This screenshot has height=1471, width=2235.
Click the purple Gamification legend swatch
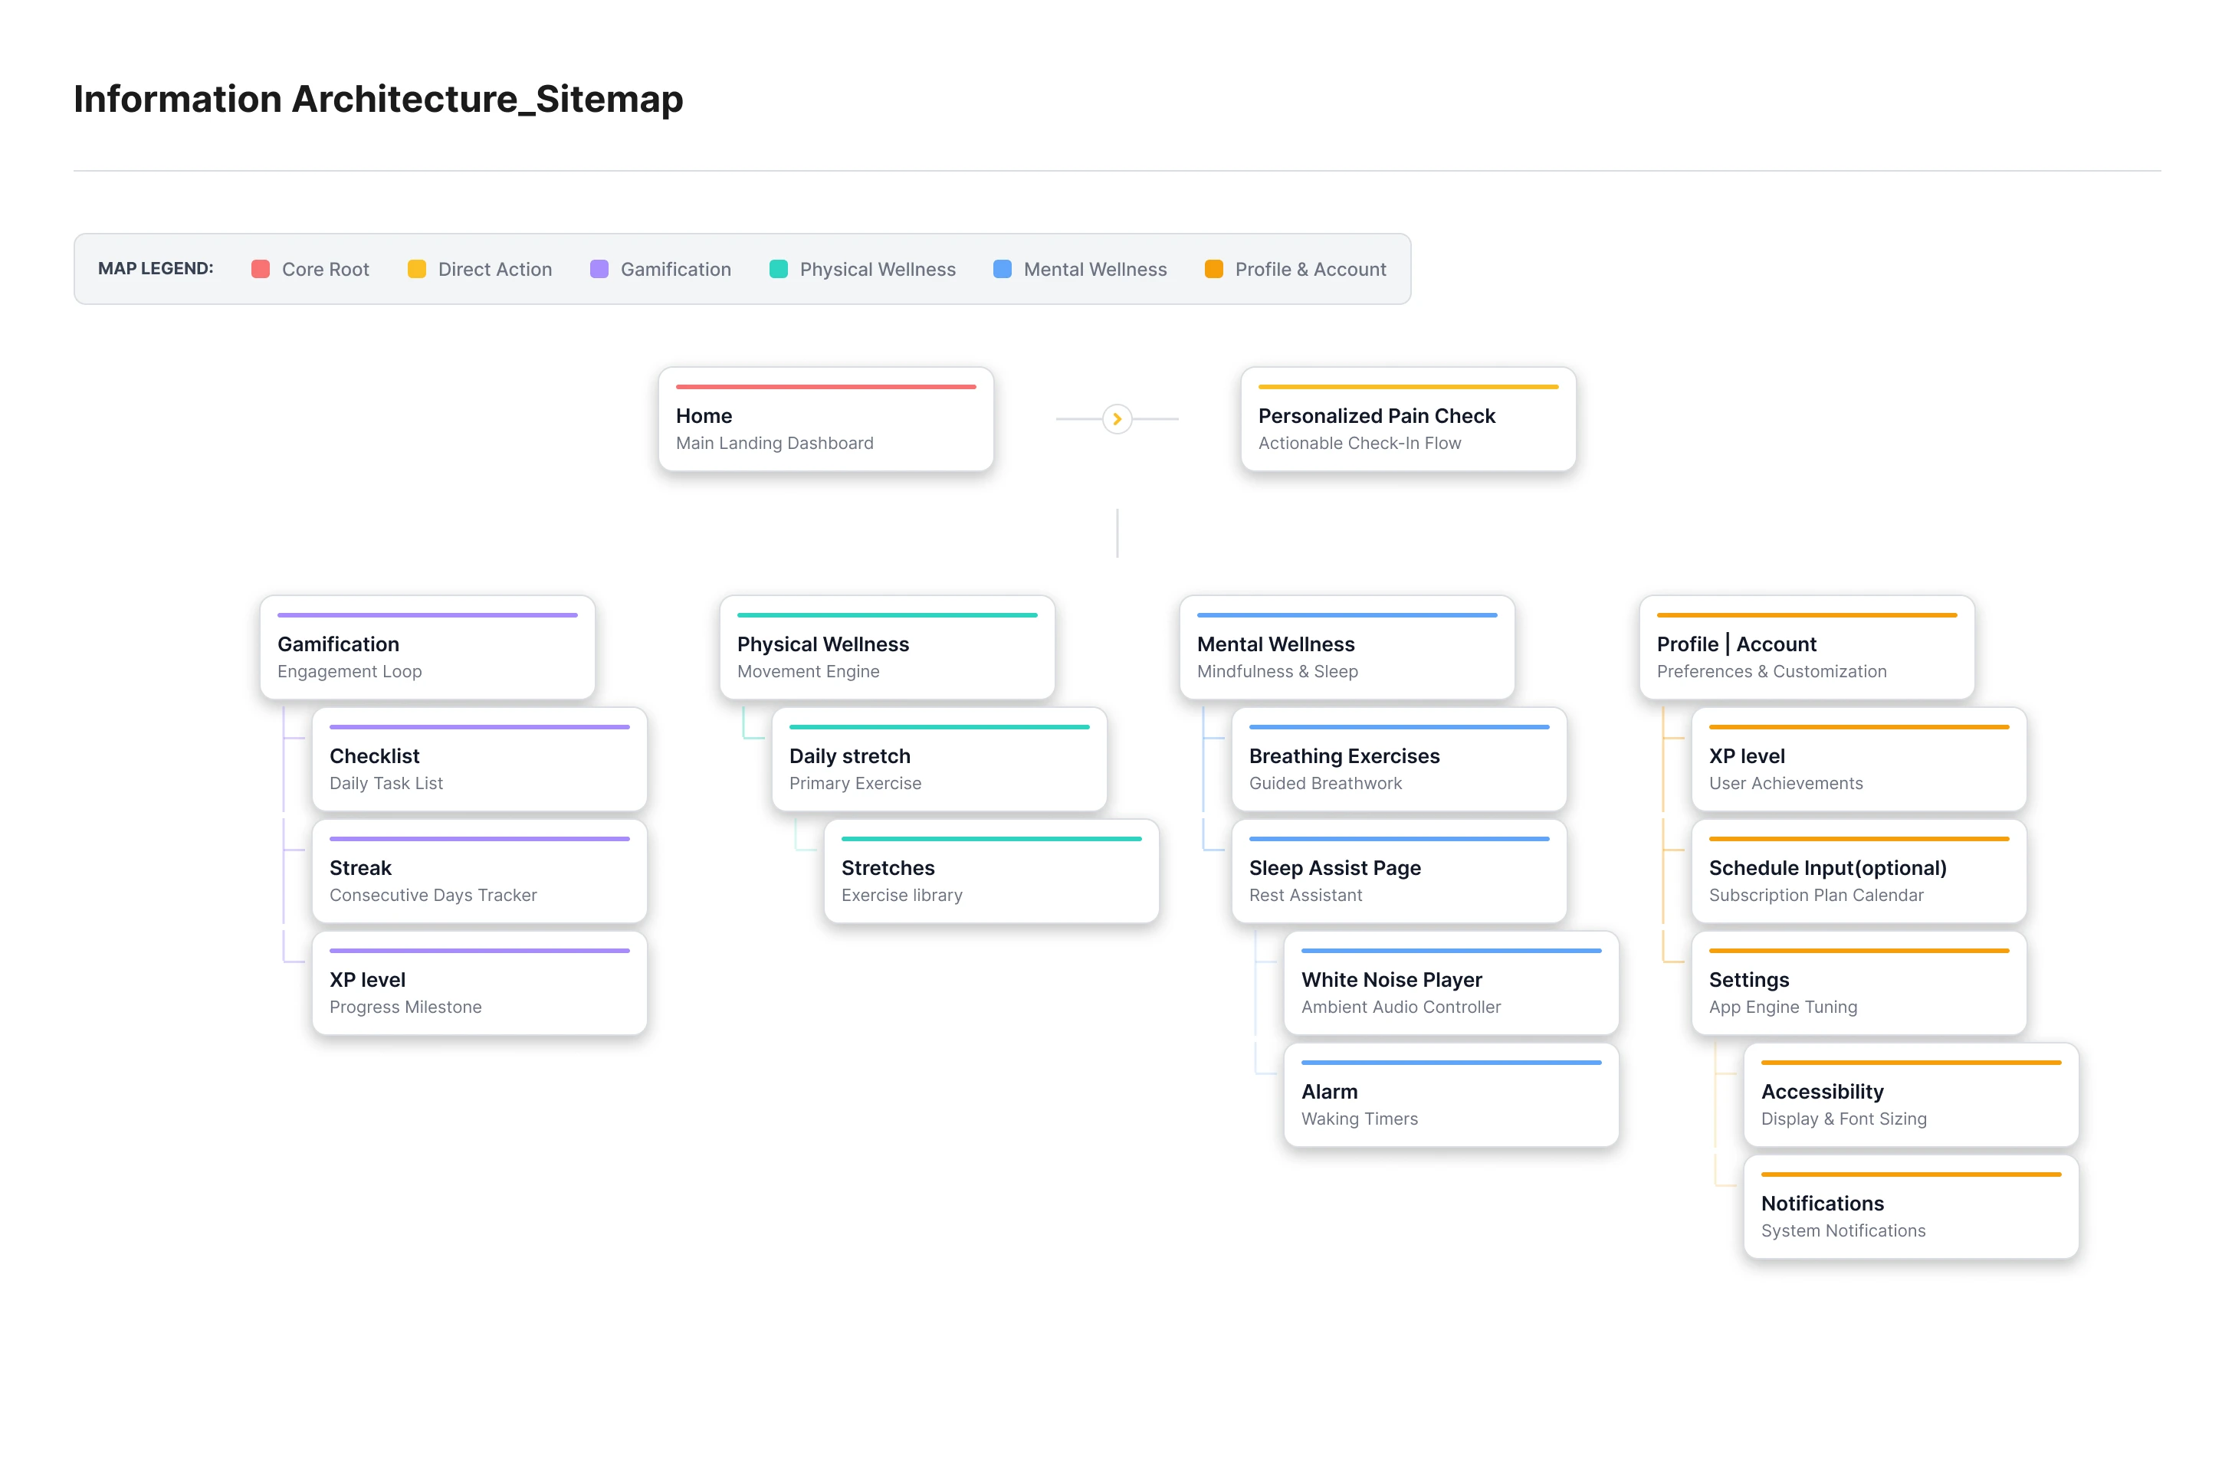point(599,270)
